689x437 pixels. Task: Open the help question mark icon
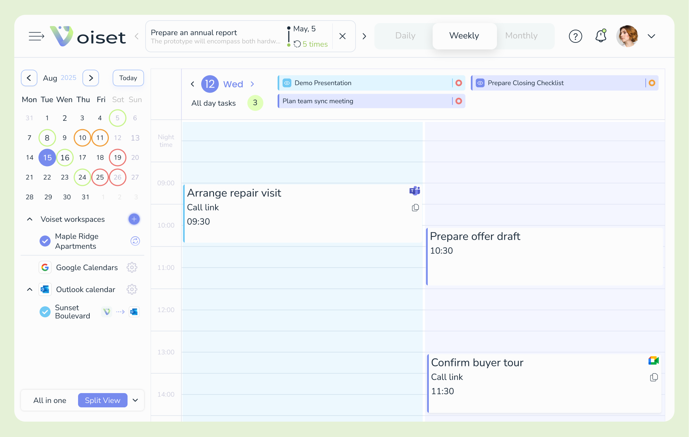pos(575,36)
